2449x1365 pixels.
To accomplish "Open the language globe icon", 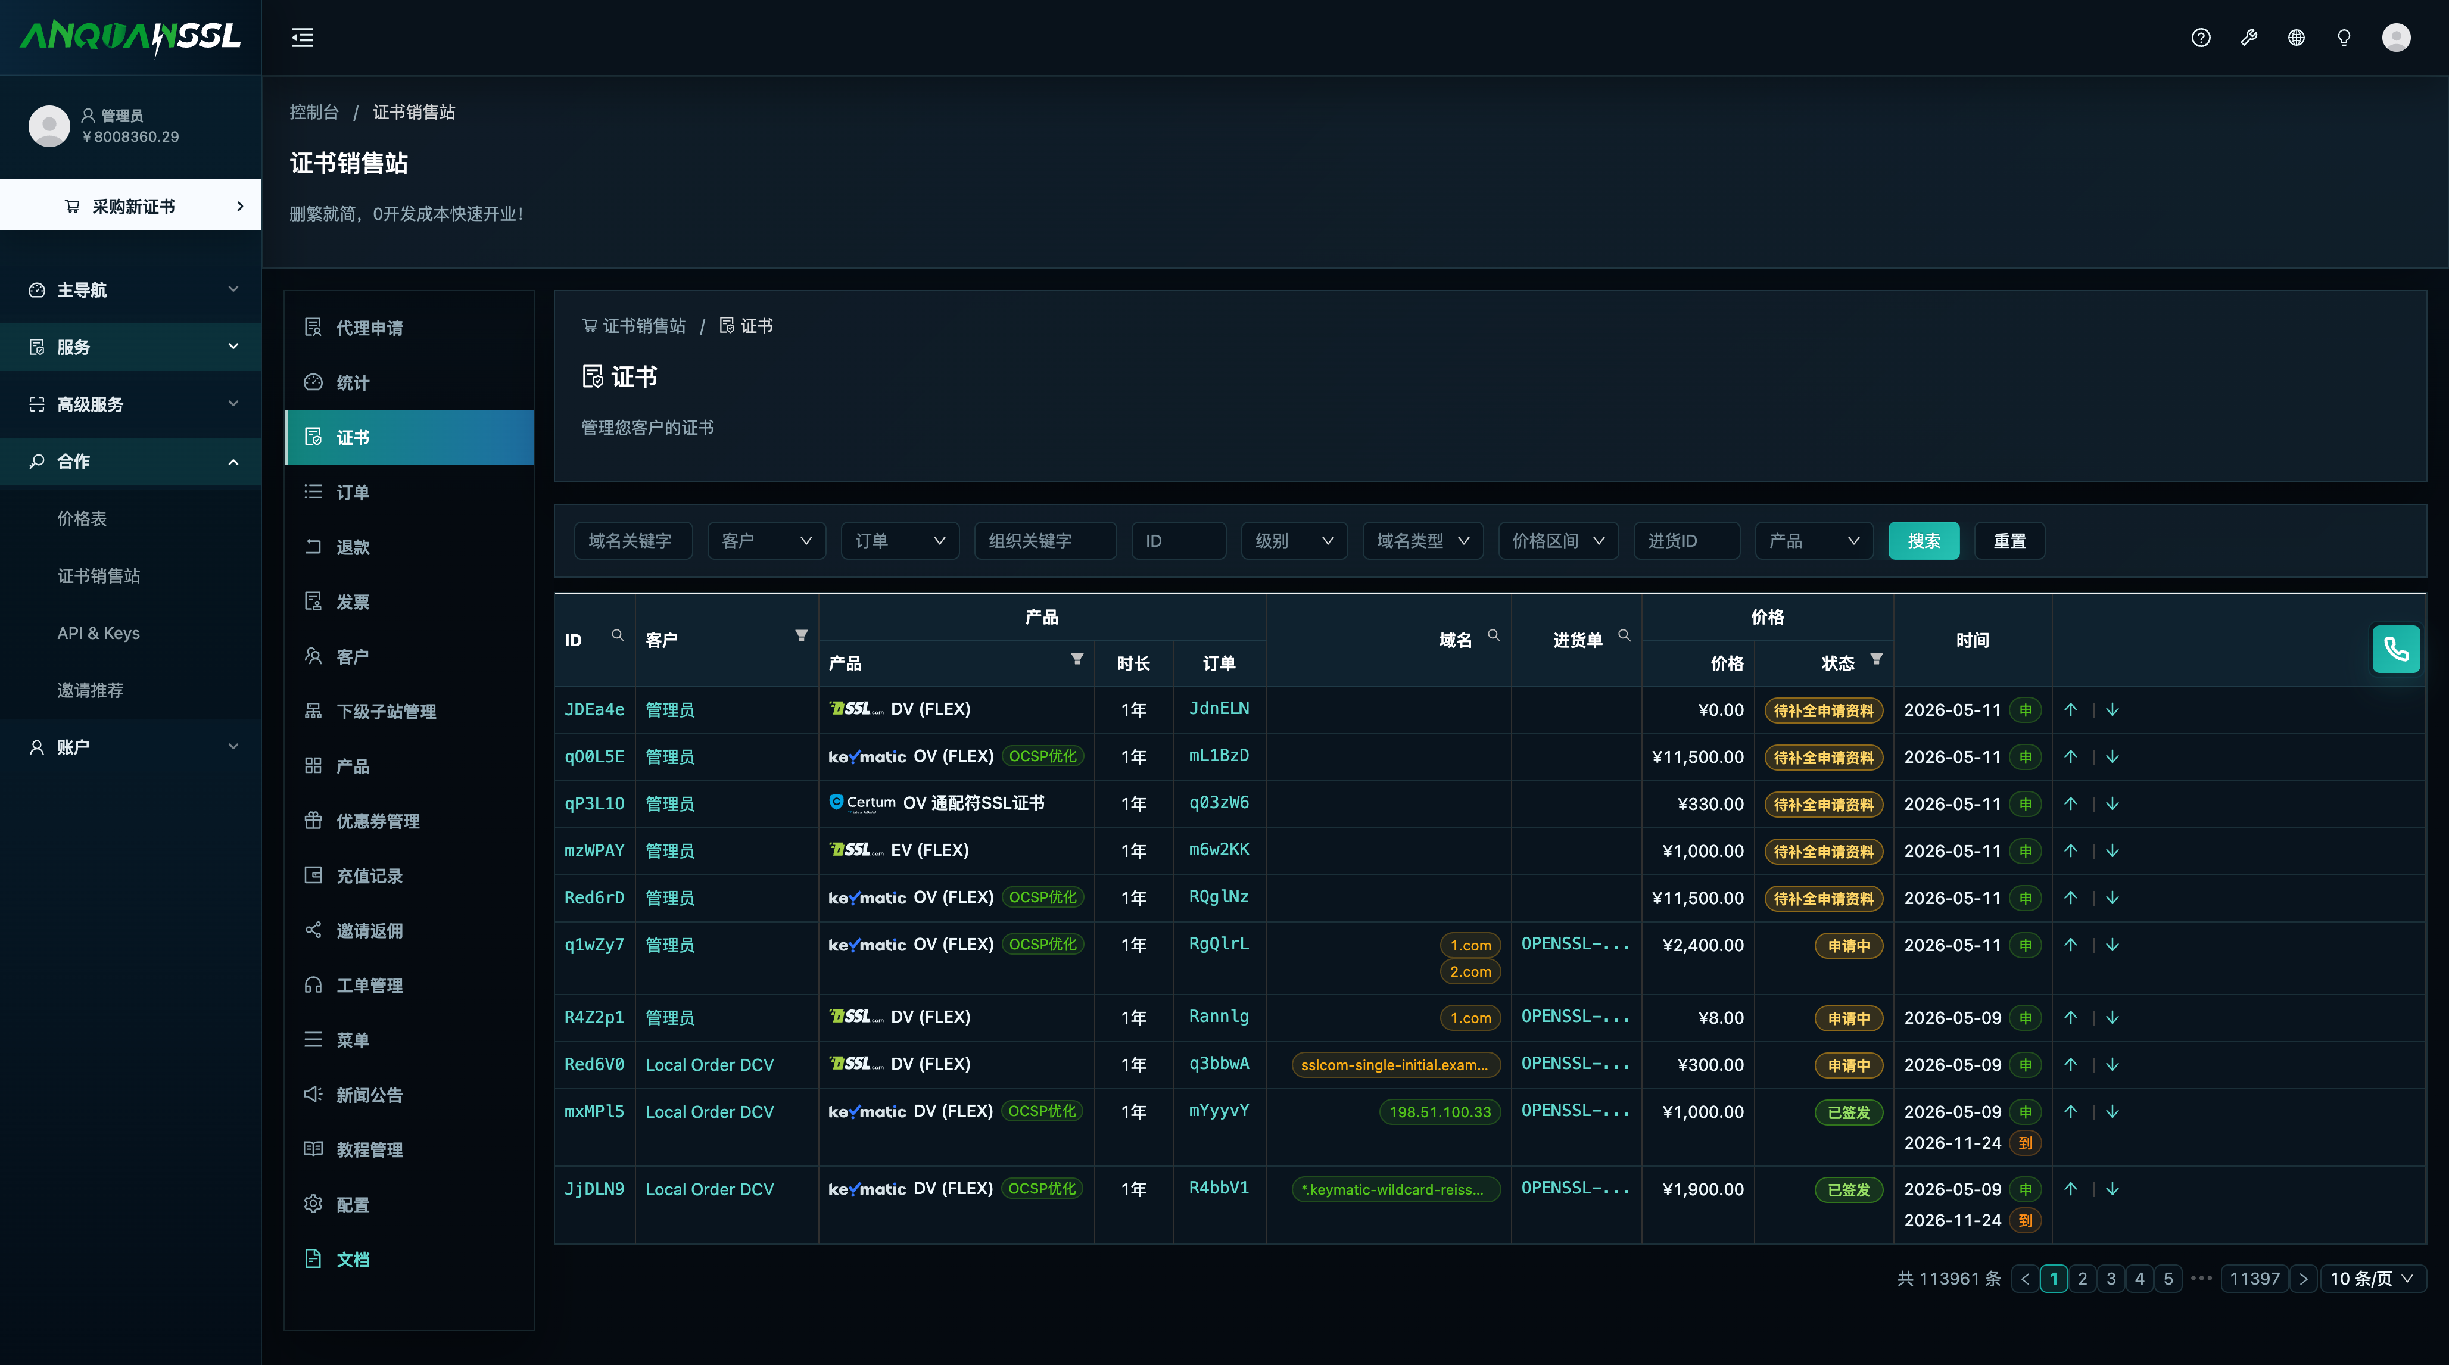I will tap(2296, 38).
